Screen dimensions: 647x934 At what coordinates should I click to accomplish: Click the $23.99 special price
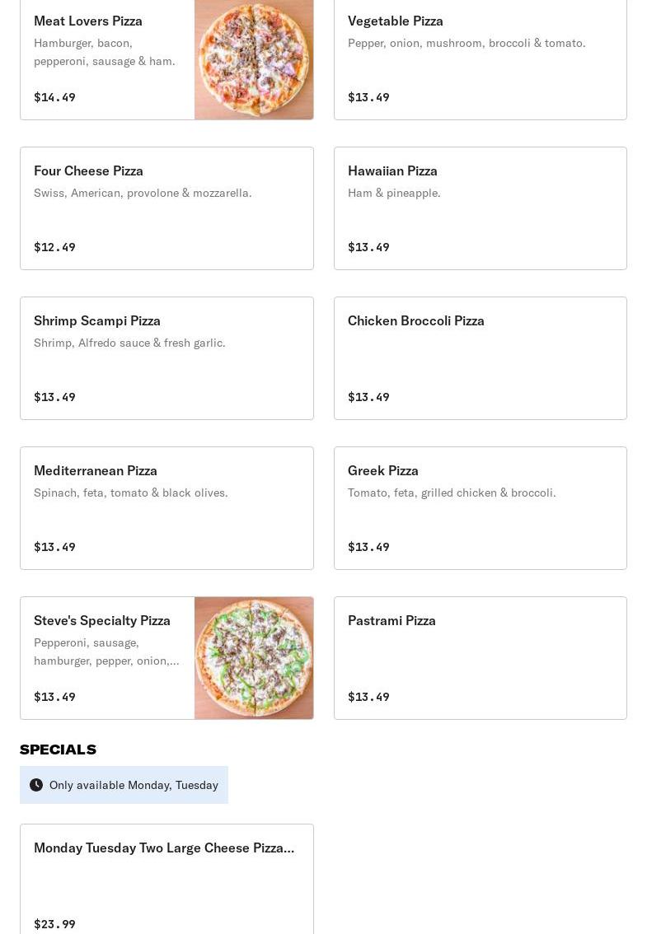54,924
